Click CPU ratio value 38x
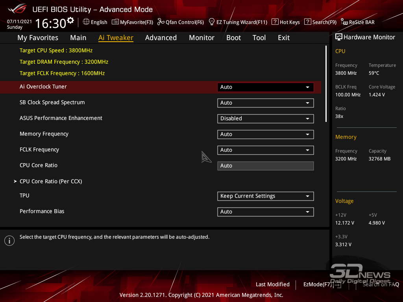The width and height of the screenshot is (403, 302). click(x=339, y=116)
